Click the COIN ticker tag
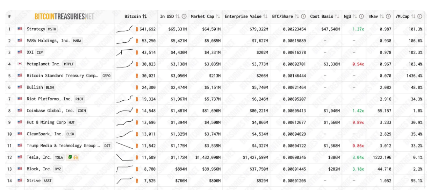The height and width of the screenshot is (192, 431). point(81,111)
